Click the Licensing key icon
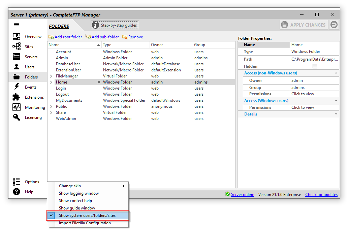Screen dimensions: 348x230 click(x=17, y=117)
